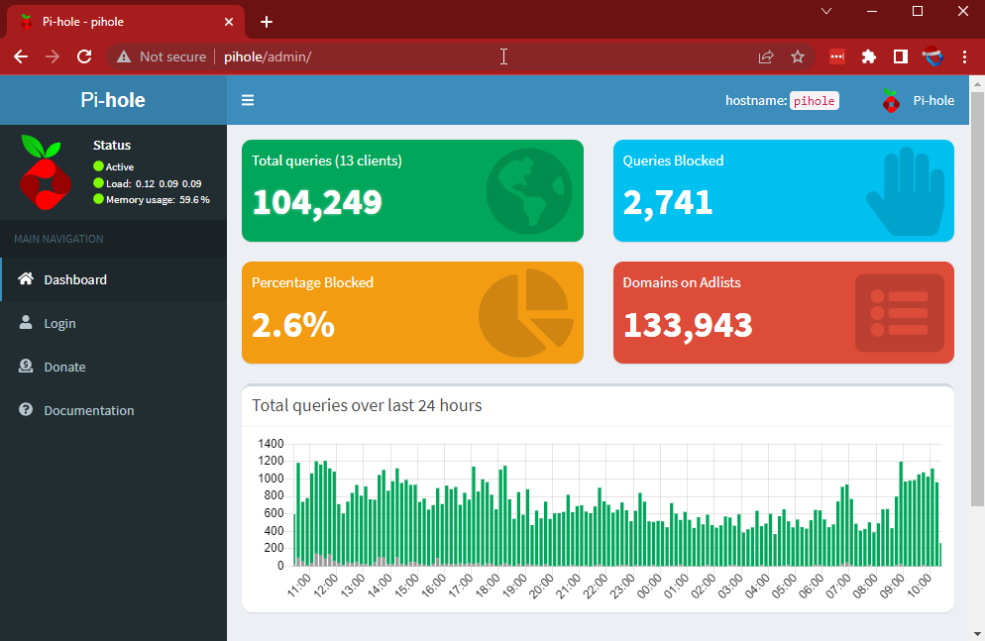Open the browser Extensions puzzle icon
Image resolution: width=985 pixels, height=641 pixels.
coord(869,56)
